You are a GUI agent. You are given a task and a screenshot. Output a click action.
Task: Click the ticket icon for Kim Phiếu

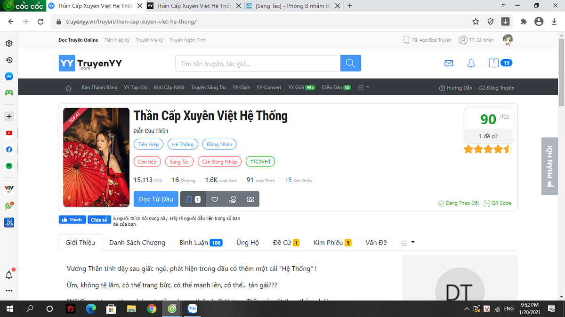pyautogui.click(x=250, y=199)
